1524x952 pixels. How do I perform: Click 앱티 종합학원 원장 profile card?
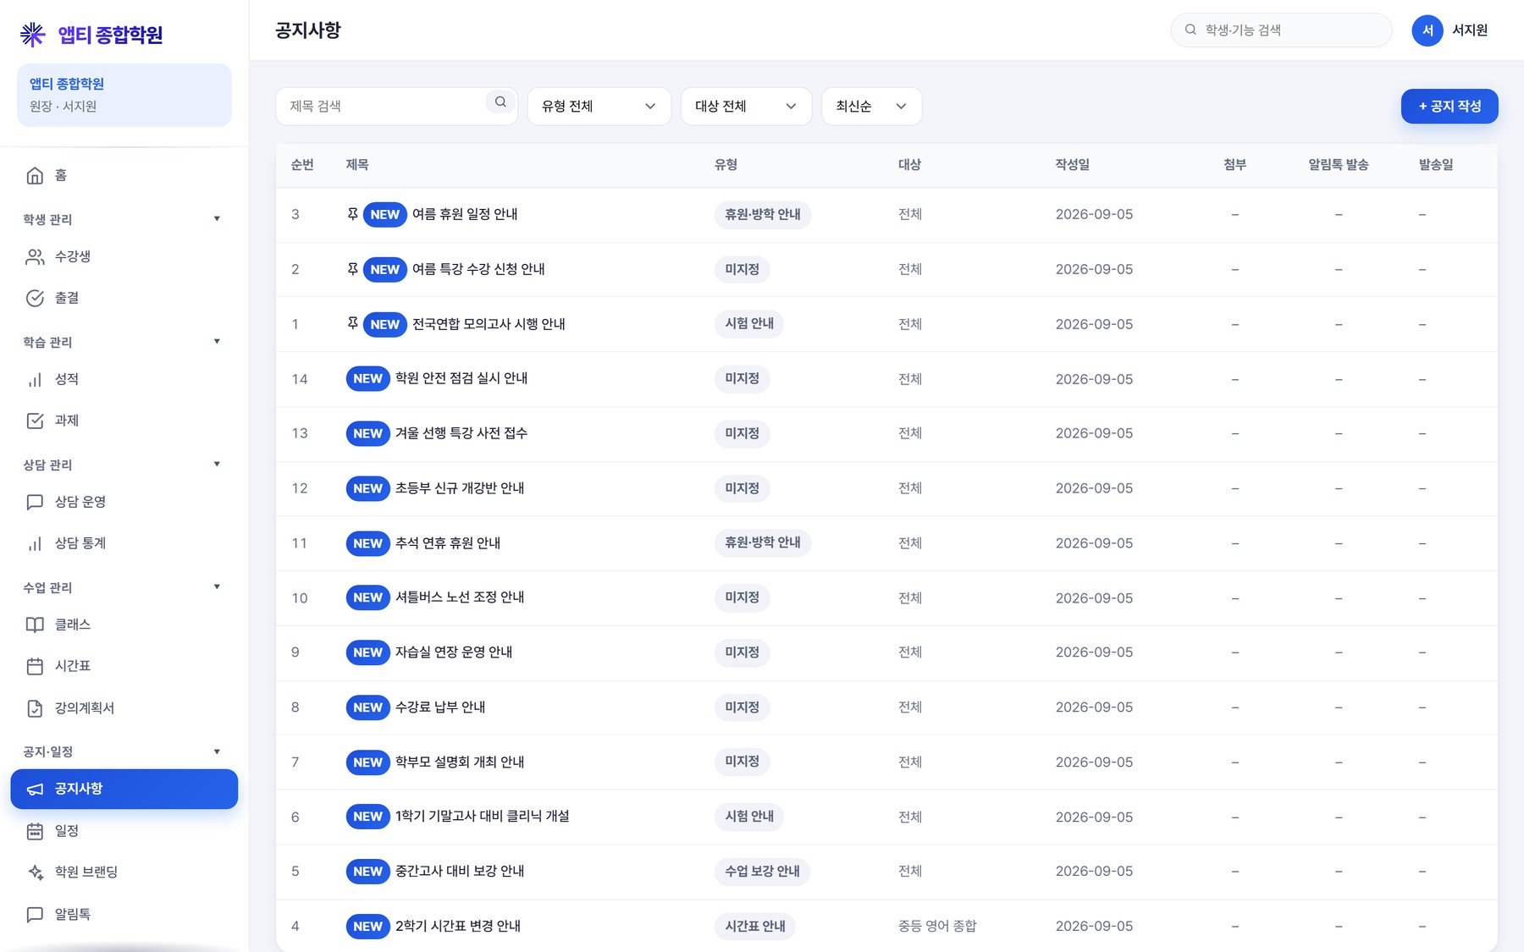[124, 95]
